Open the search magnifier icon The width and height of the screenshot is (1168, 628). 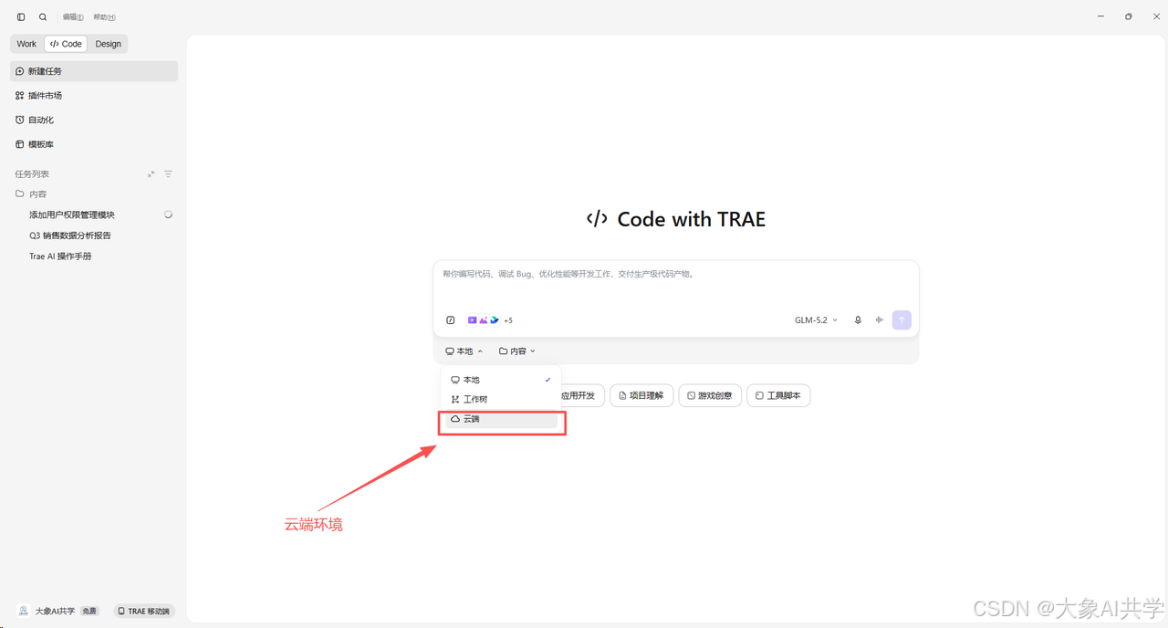pos(43,17)
